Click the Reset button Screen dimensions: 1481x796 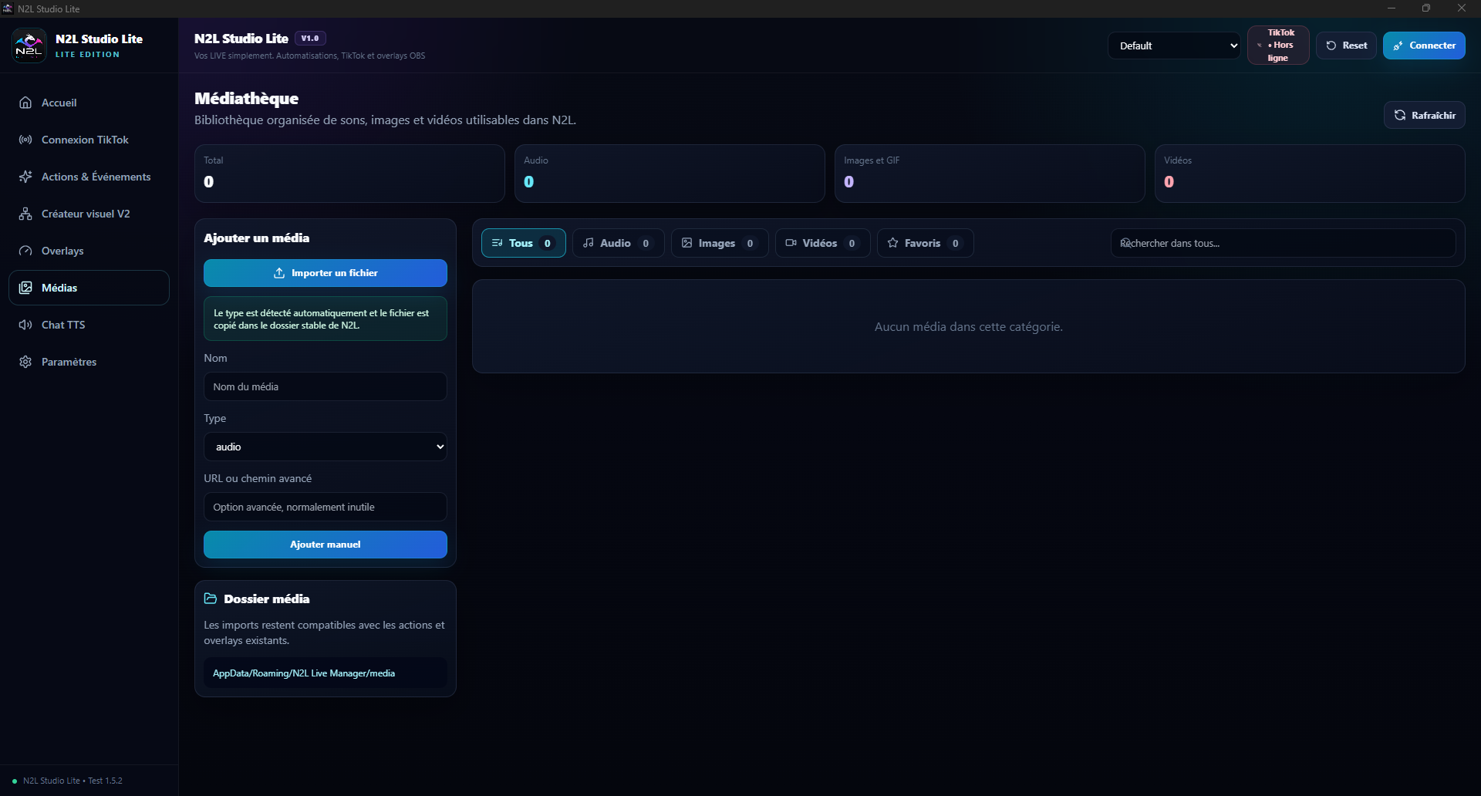click(x=1346, y=46)
